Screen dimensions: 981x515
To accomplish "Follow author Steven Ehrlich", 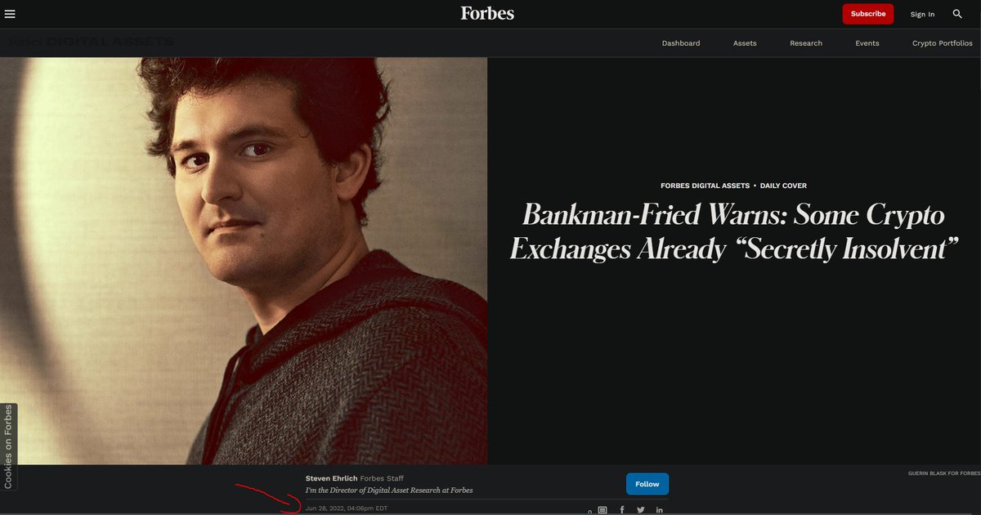I will pos(647,484).
